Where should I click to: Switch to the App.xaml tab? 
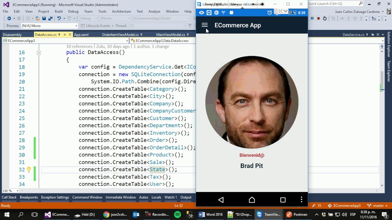click(x=81, y=35)
